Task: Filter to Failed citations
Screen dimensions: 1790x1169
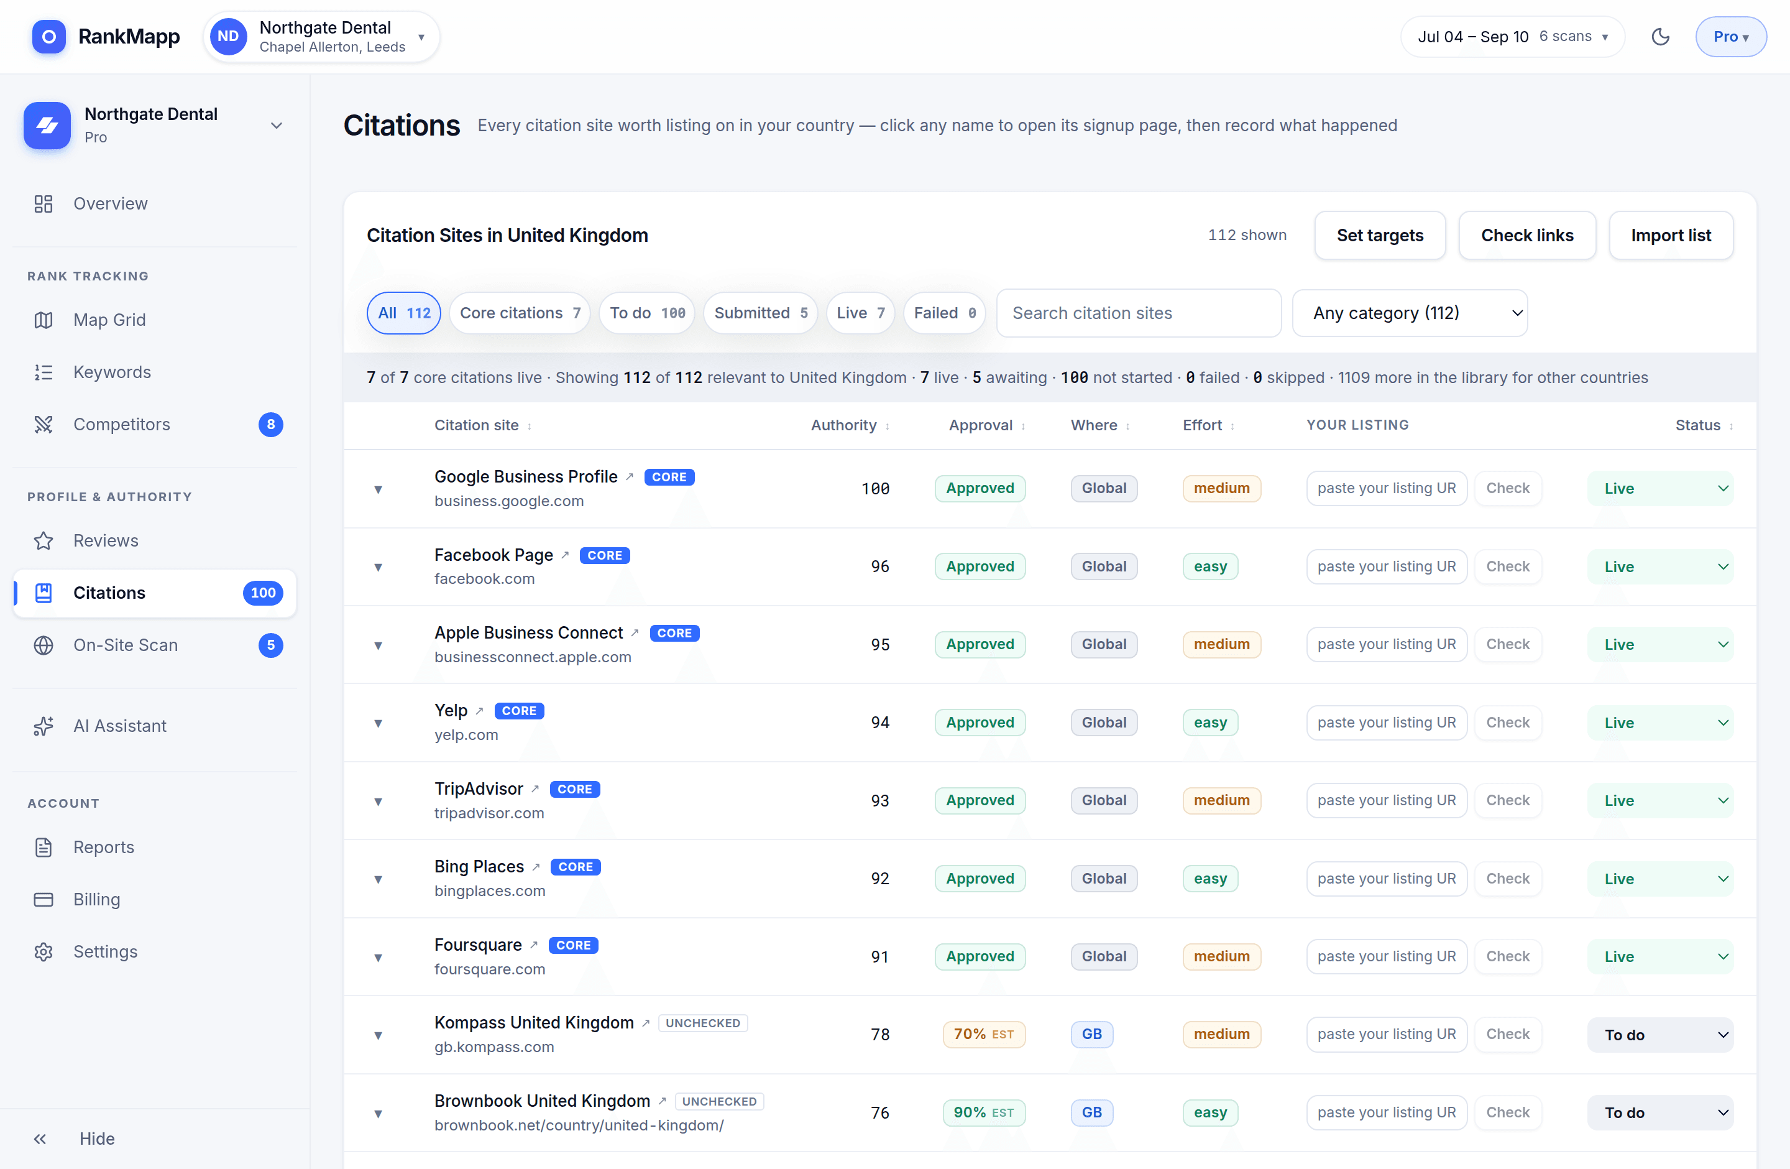Action: (x=945, y=313)
